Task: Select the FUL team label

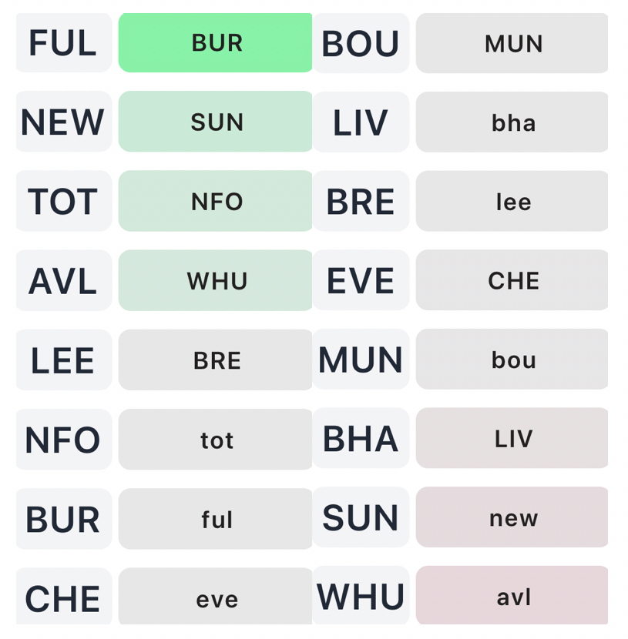Action: point(63,43)
